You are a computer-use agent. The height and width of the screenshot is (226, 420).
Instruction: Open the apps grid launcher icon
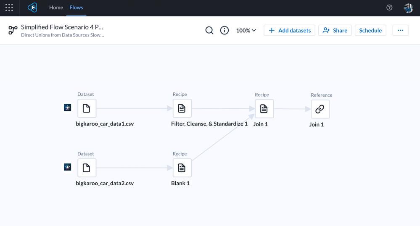click(9, 8)
